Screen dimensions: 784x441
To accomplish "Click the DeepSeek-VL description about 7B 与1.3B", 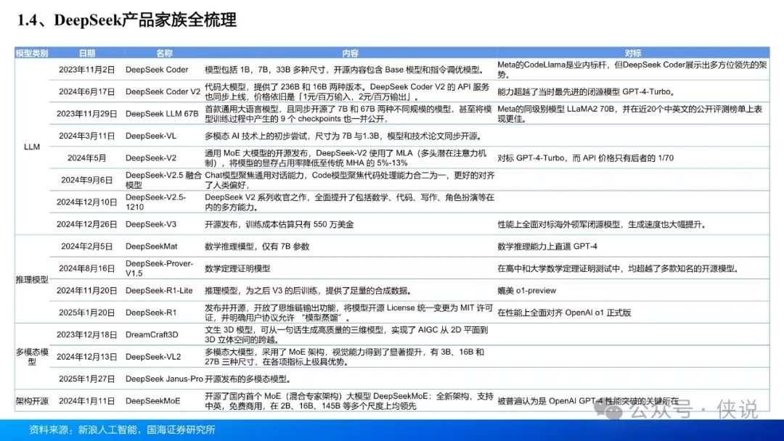I will [x=344, y=136].
